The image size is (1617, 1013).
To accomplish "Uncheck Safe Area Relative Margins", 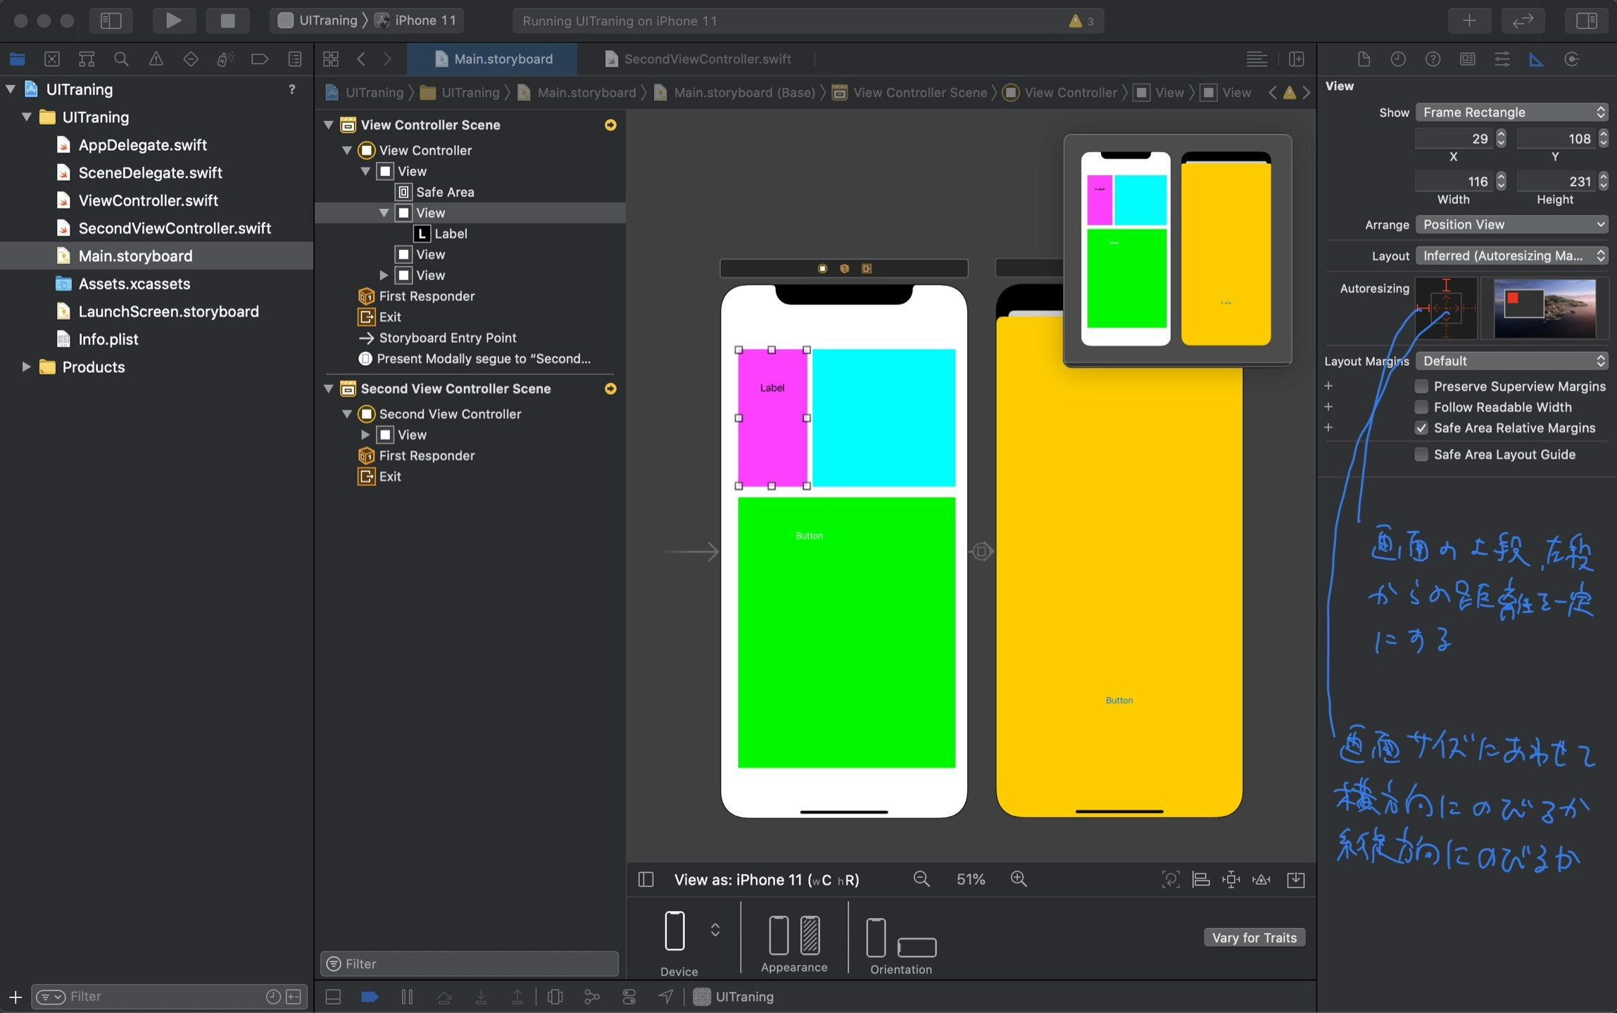I will [1421, 428].
